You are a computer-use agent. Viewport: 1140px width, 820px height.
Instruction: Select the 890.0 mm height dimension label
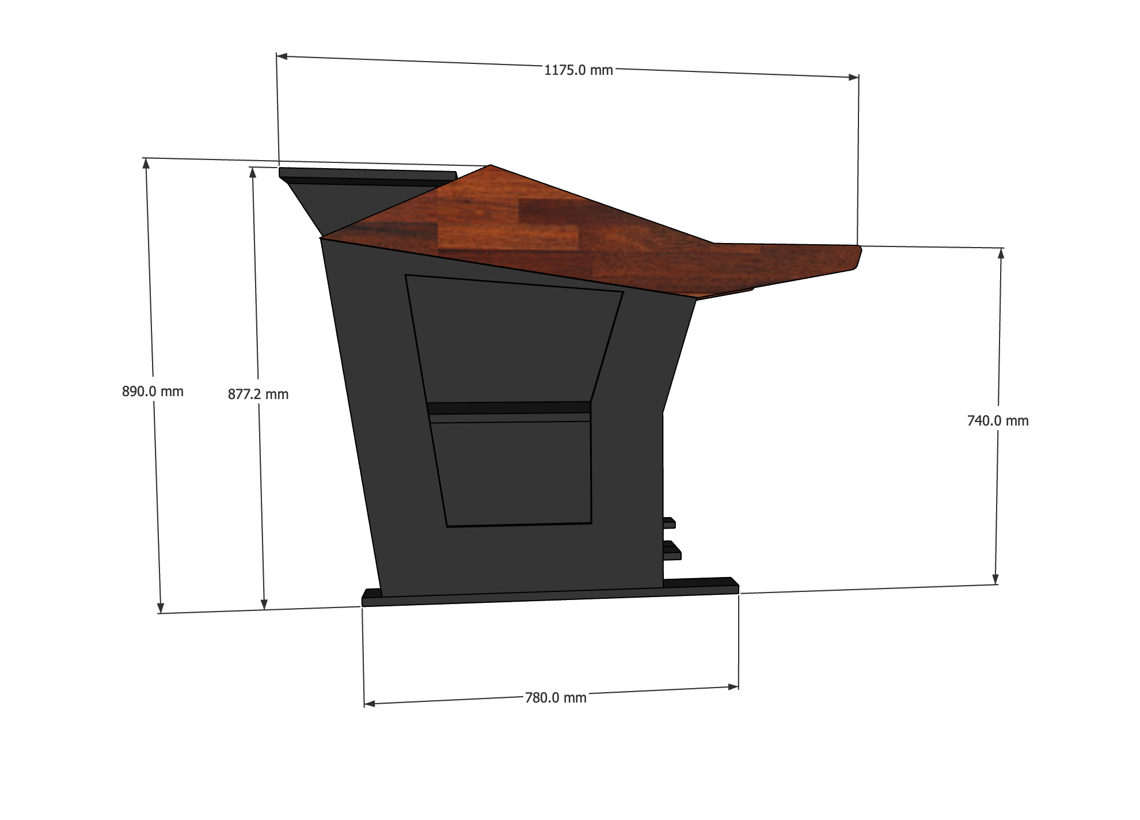(x=153, y=392)
